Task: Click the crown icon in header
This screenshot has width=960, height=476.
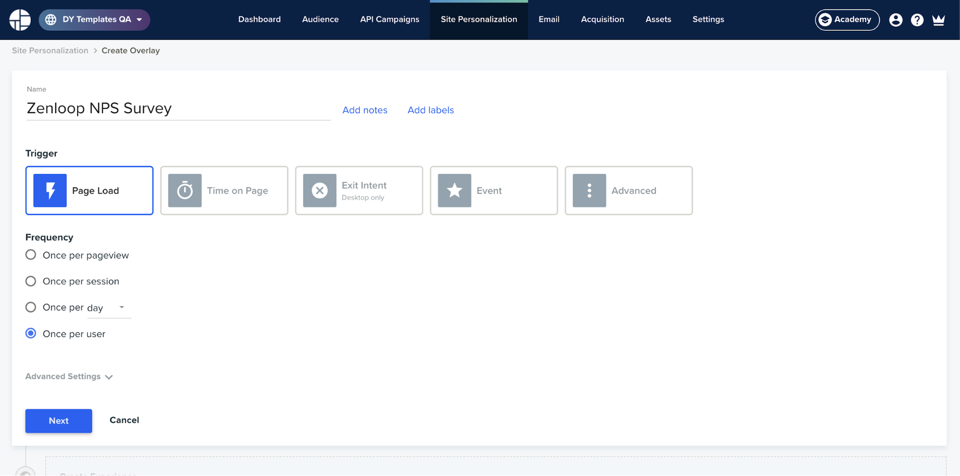Action: [x=938, y=20]
